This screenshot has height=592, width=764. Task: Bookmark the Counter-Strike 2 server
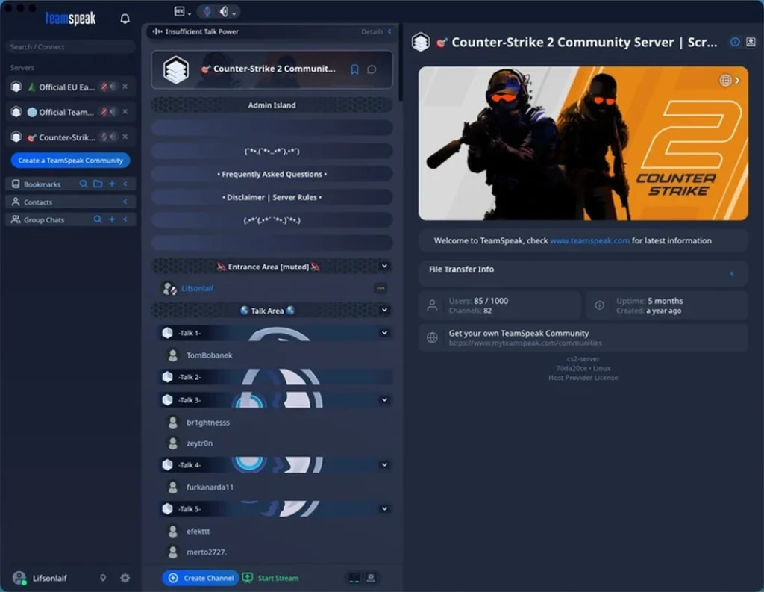click(x=354, y=69)
